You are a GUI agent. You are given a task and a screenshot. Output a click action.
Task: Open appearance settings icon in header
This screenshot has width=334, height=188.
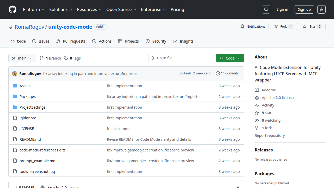[321, 9]
